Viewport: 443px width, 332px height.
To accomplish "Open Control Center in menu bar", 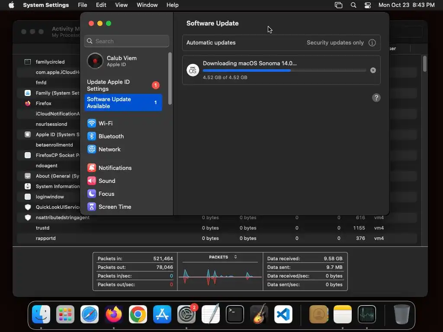I will click(368, 5).
